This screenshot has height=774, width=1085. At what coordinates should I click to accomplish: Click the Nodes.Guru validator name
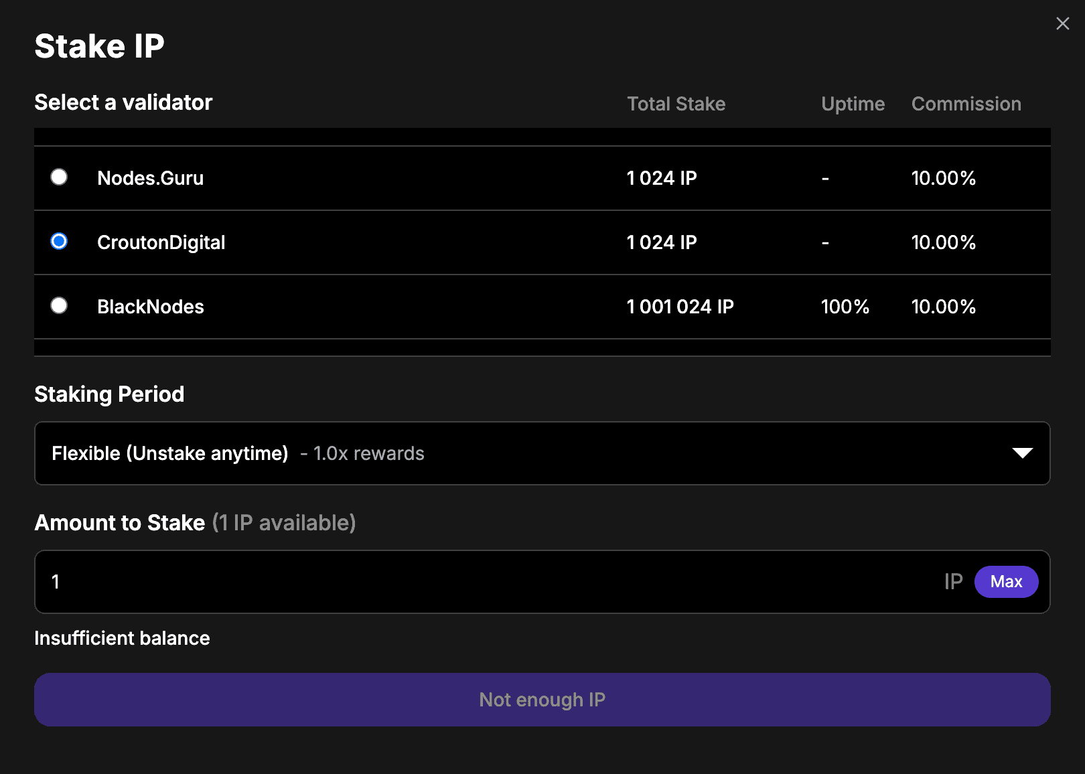click(150, 178)
